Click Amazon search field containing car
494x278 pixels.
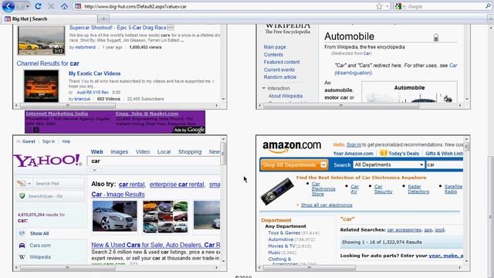pos(445,164)
